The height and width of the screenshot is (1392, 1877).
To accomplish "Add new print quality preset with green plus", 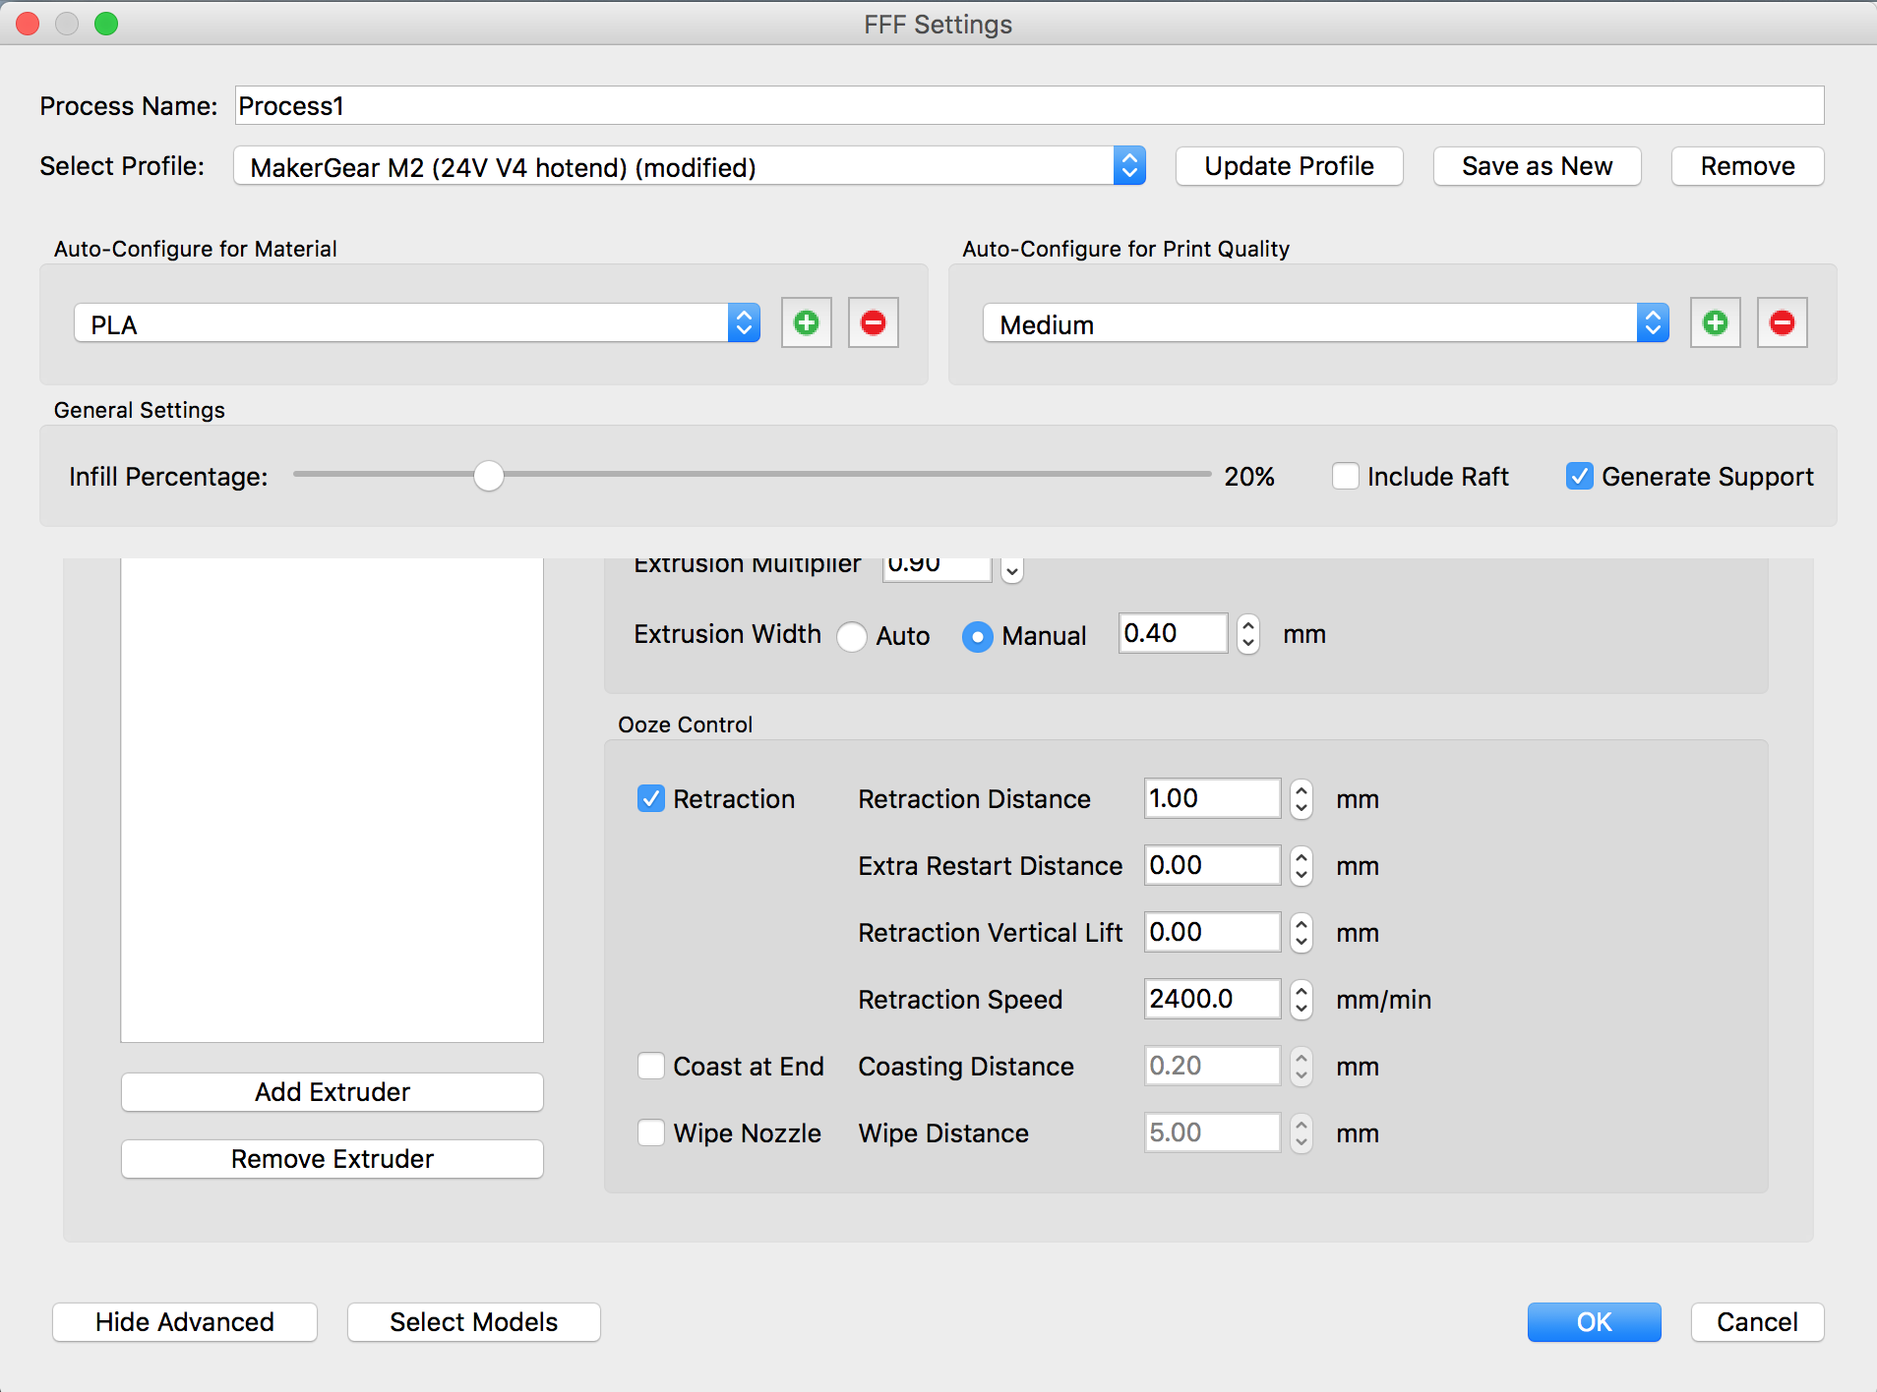I will coord(1715,323).
